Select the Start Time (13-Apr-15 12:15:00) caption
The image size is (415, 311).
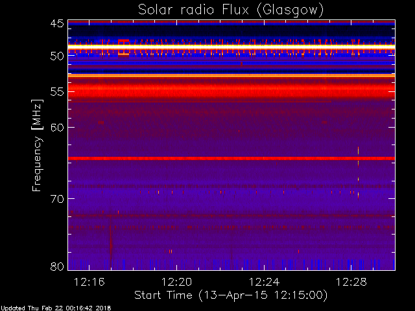231,295
